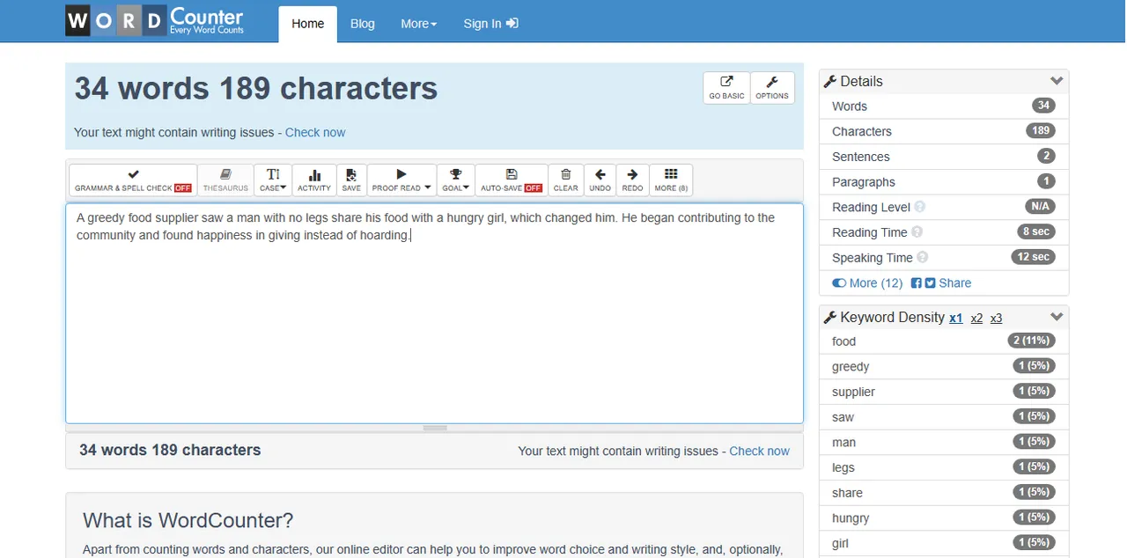The height and width of the screenshot is (558, 1127).
Task: Select x3 keyword density option
Action: (x=997, y=319)
